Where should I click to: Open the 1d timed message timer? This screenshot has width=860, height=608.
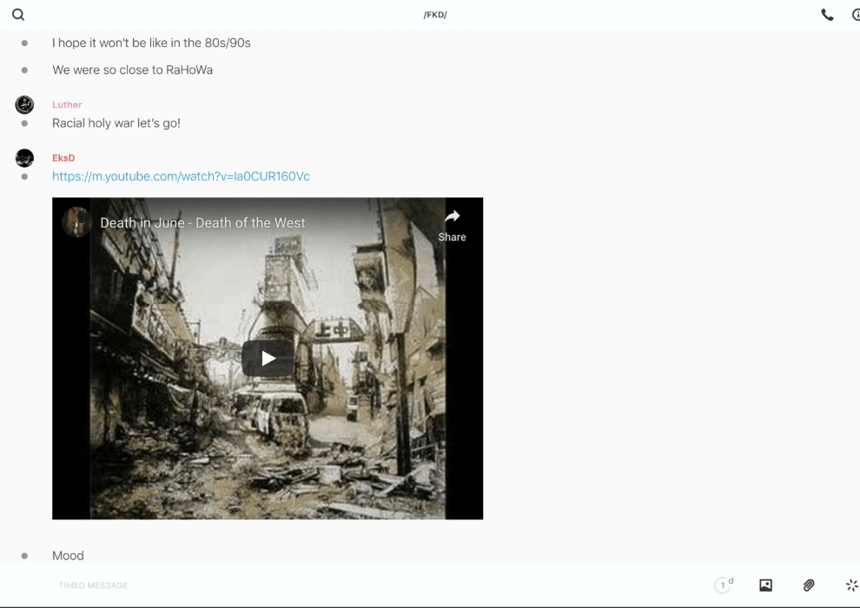point(724,585)
